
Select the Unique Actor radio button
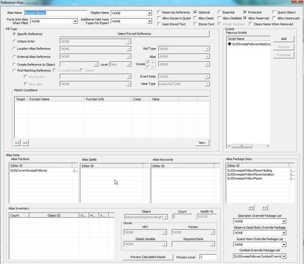(14, 41)
